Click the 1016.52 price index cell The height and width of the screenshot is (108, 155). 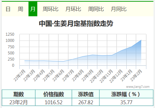(x=54, y=102)
